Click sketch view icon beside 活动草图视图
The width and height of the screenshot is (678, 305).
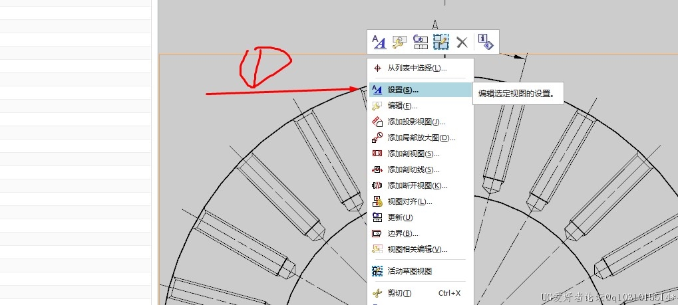pyautogui.click(x=377, y=271)
